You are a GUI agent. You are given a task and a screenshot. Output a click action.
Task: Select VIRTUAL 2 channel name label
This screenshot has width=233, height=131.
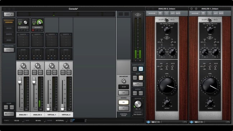click(x=66, y=115)
